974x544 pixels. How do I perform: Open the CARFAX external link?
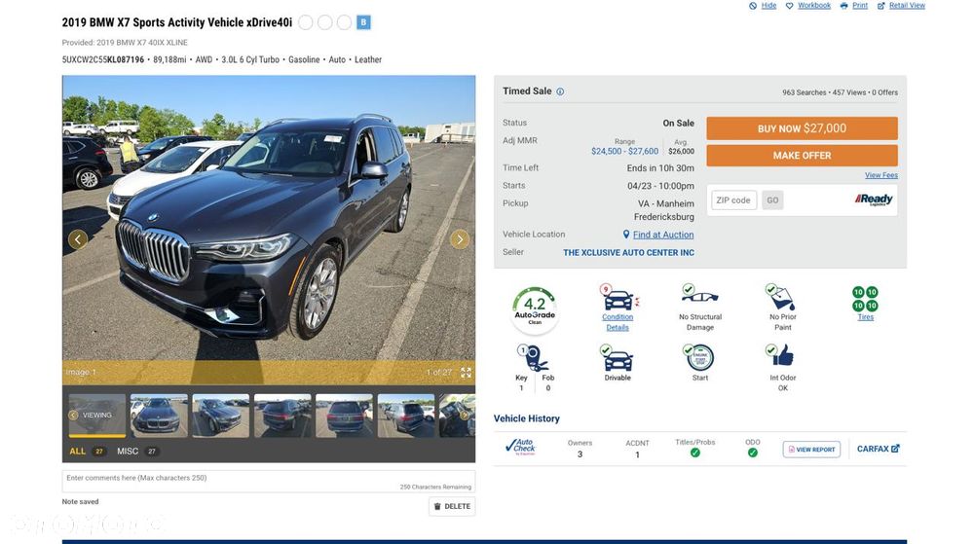tap(878, 449)
